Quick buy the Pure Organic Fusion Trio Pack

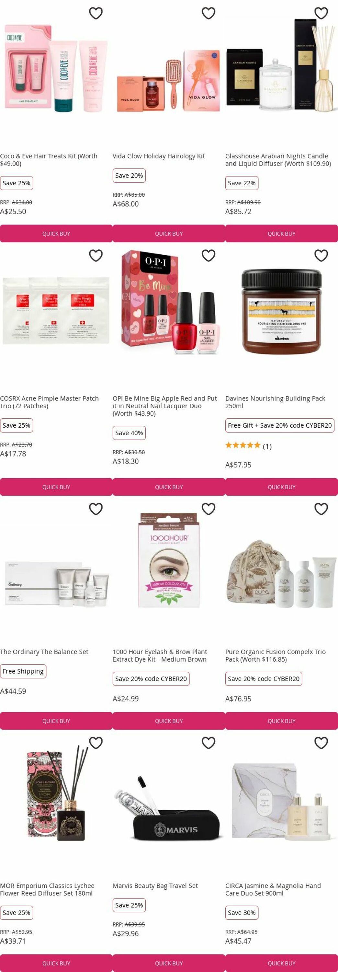tap(281, 721)
